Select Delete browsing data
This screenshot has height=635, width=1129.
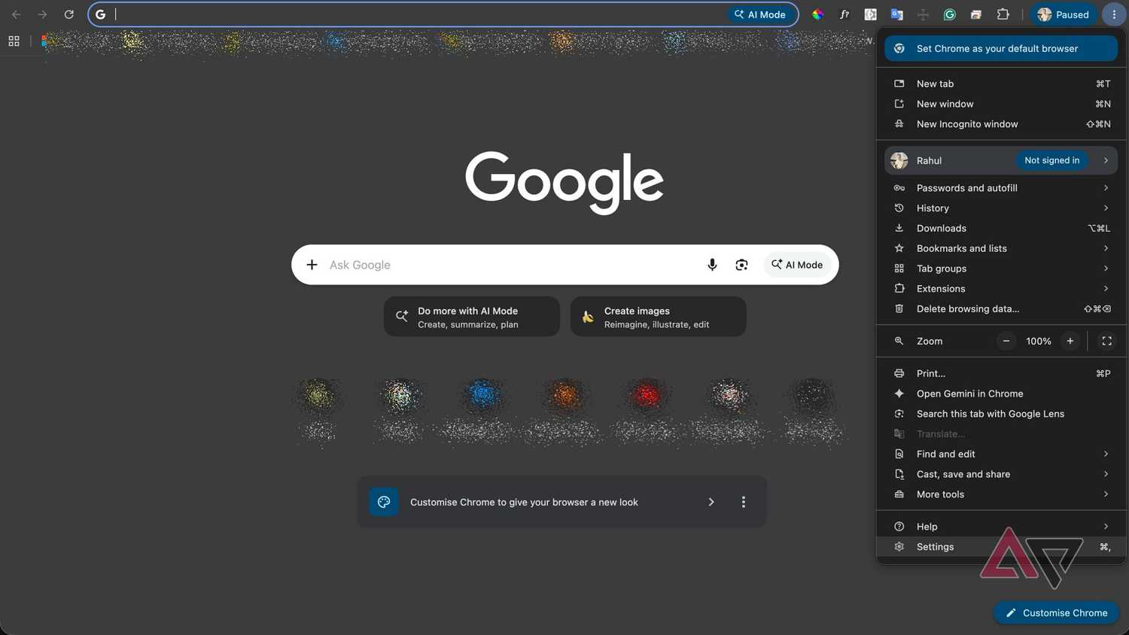[1001, 308]
